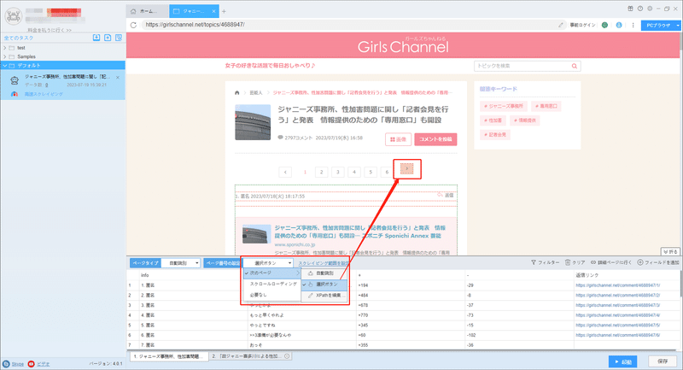Screen dimensions: 683x370
Task: Click the 起動 start button
Action: (x=623, y=361)
